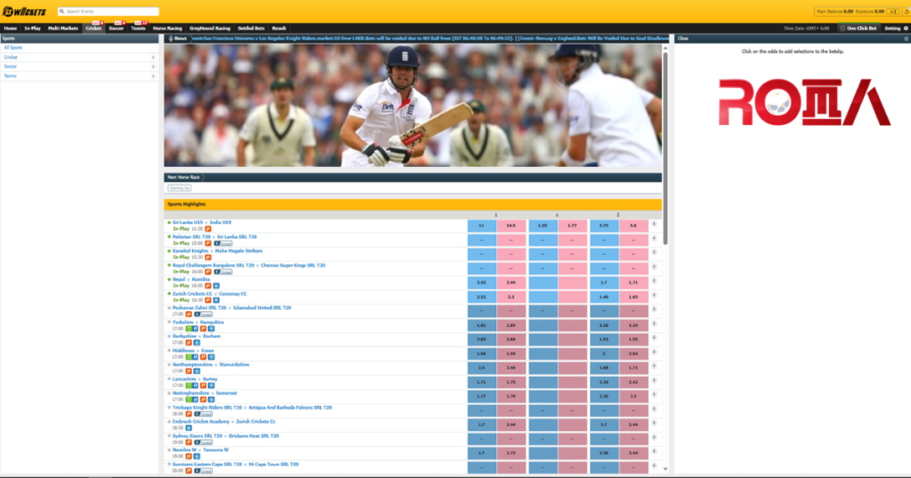Click the search events input field

pos(108,11)
